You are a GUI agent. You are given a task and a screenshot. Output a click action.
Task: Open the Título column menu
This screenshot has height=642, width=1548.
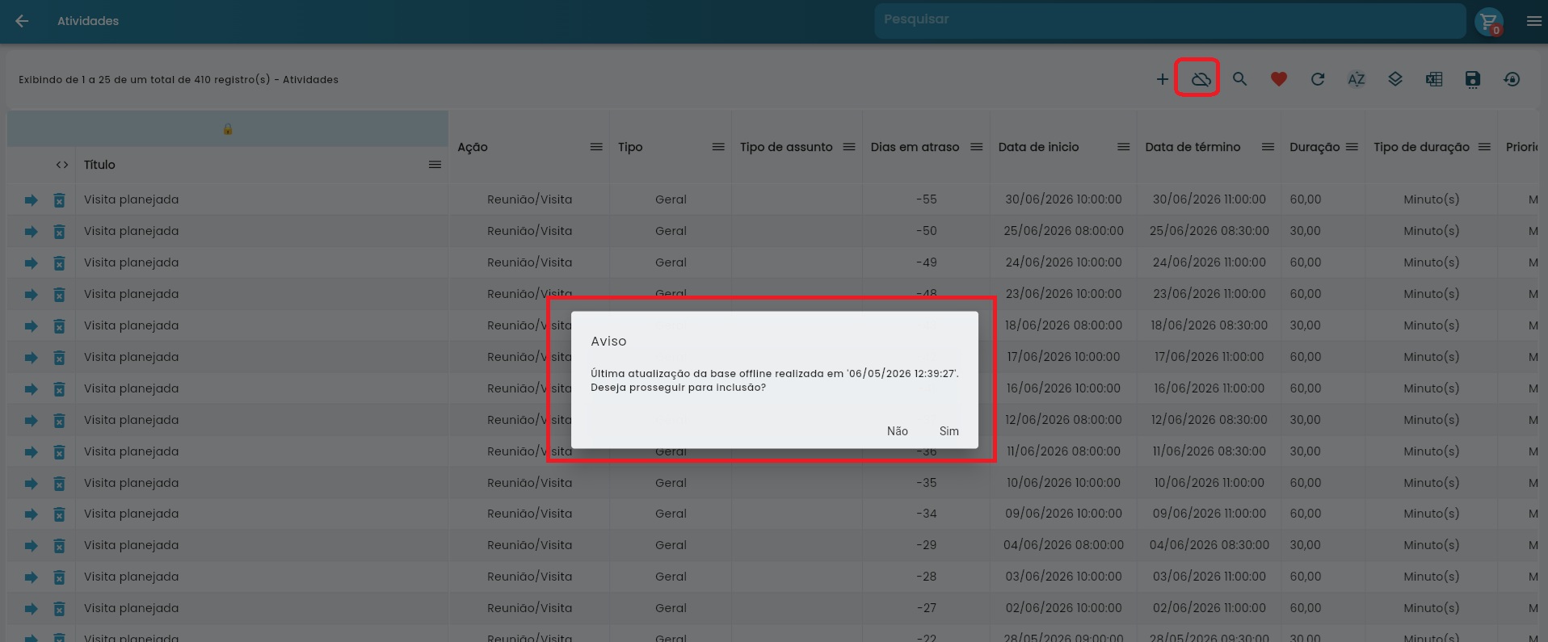(x=435, y=165)
